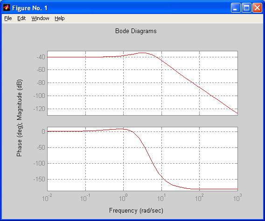Click the 10^0 frequency tick label
The image size is (265, 221).
123,198
